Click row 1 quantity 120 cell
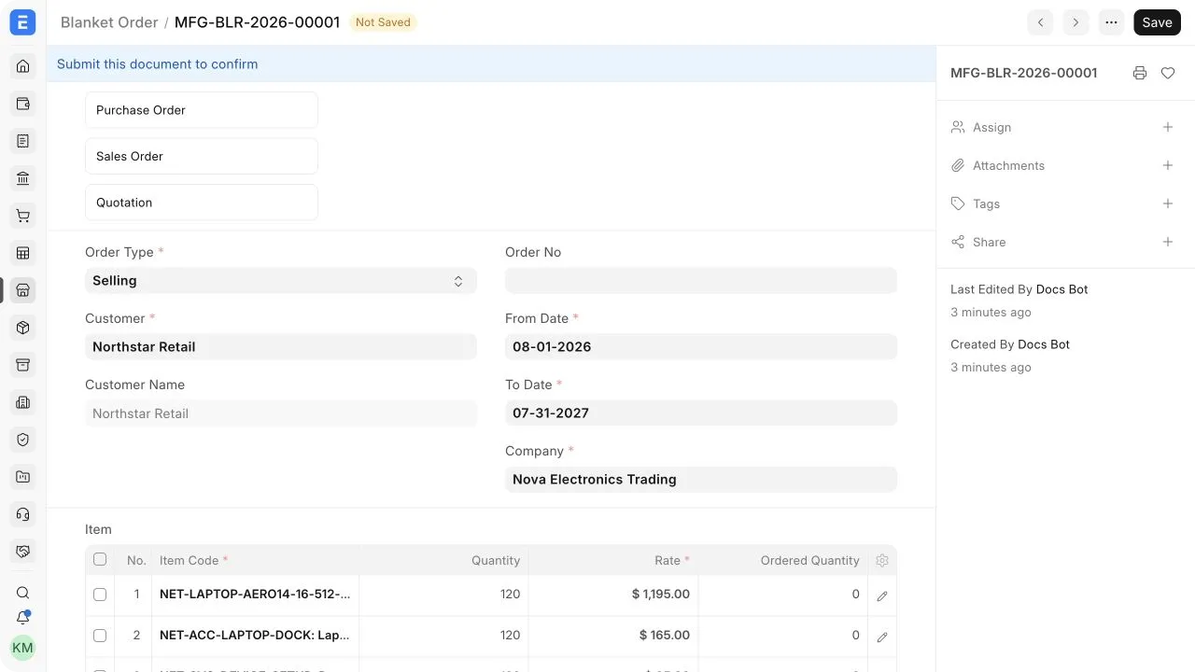This screenshot has width=1195, height=672. (443, 595)
